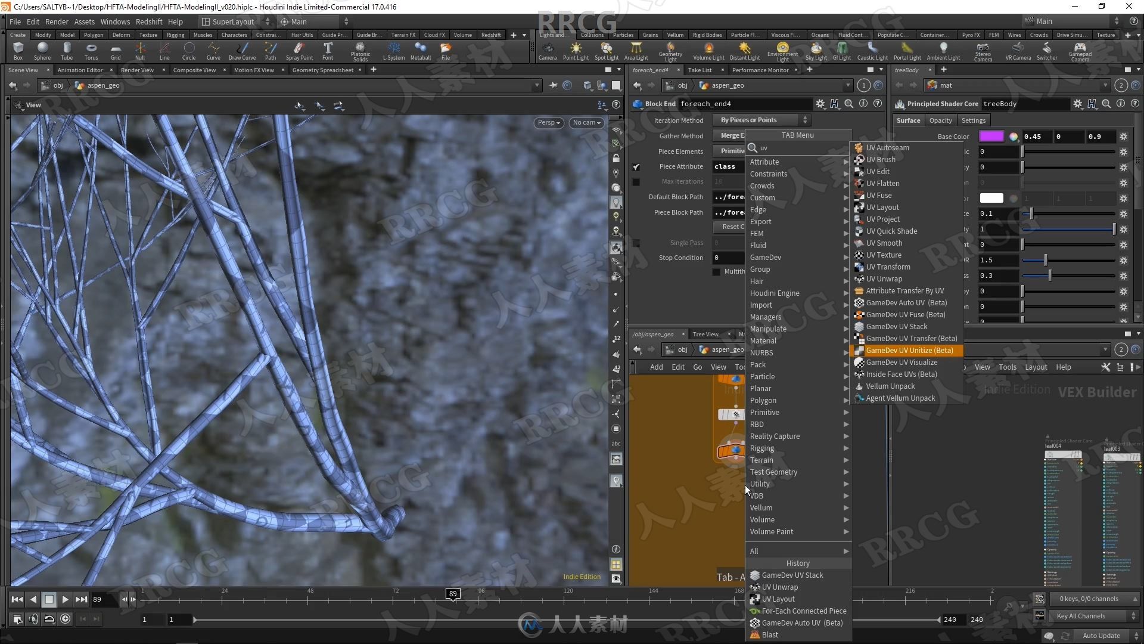Select the UV Flatten tool icon
The width and height of the screenshot is (1144, 644).
point(857,182)
